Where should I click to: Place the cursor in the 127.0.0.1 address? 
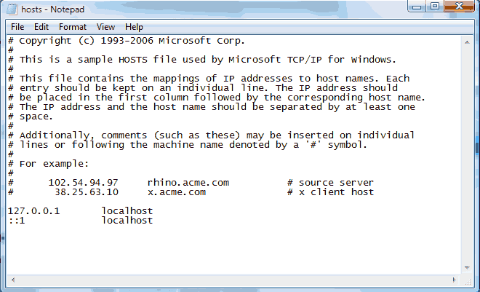[x=33, y=211]
